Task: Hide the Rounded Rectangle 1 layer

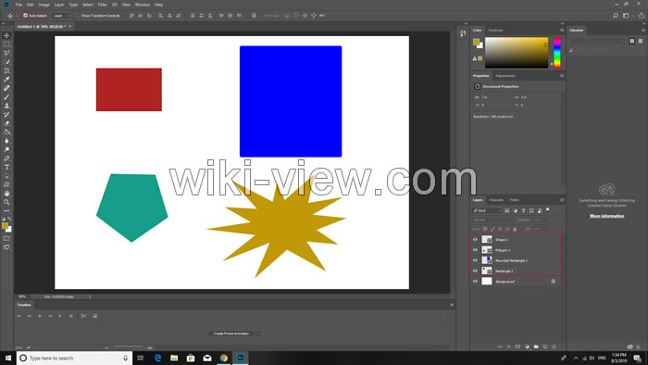Action: click(475, 260)
